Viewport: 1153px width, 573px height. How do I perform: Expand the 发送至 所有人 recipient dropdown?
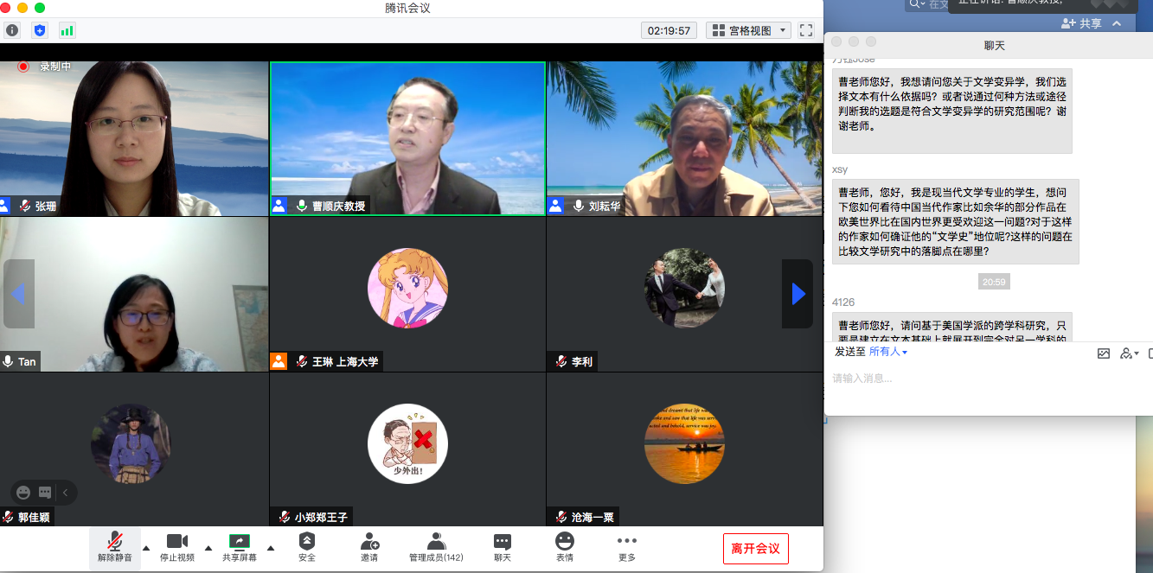[888, 353]
